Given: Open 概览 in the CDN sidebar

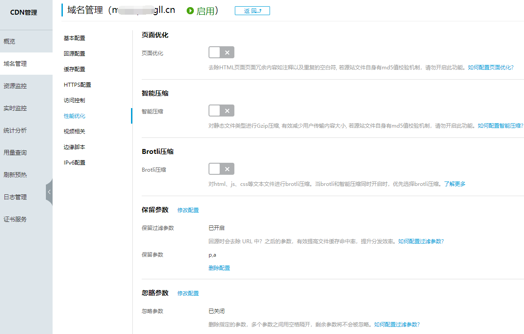Looking at the screenshot, I should click(9, 41).
